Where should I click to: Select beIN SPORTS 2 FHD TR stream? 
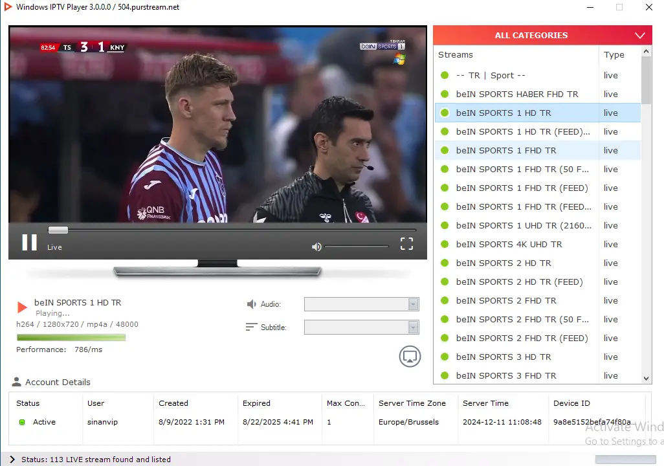click(x=538, y=300)
